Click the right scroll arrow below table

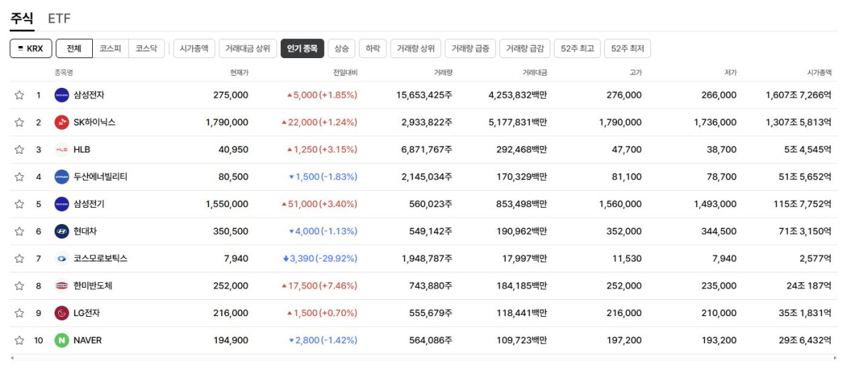pos(835,359)
